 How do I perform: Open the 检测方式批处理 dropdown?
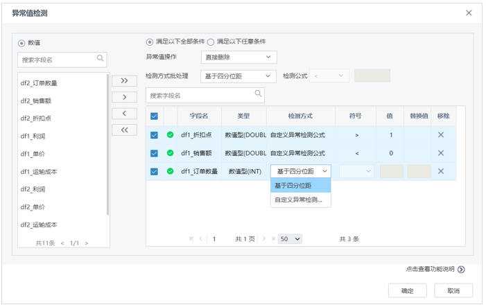238,76
